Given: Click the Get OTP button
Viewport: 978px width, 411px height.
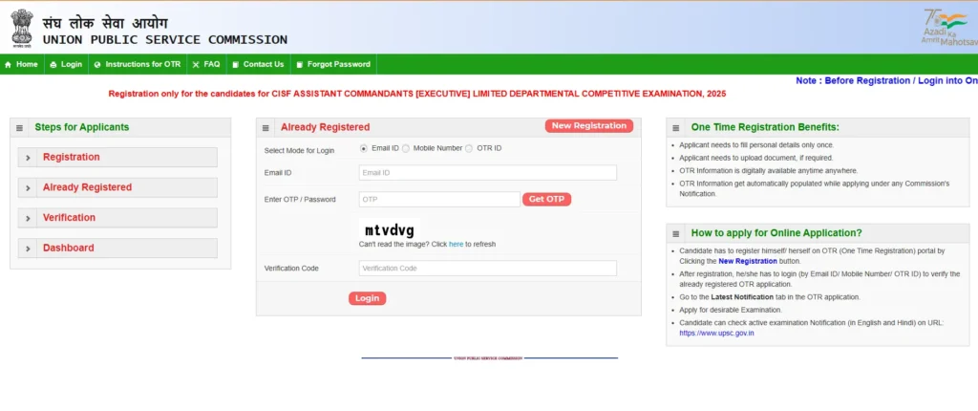Looking at the screenshot, I should click(x=546, y=199).
